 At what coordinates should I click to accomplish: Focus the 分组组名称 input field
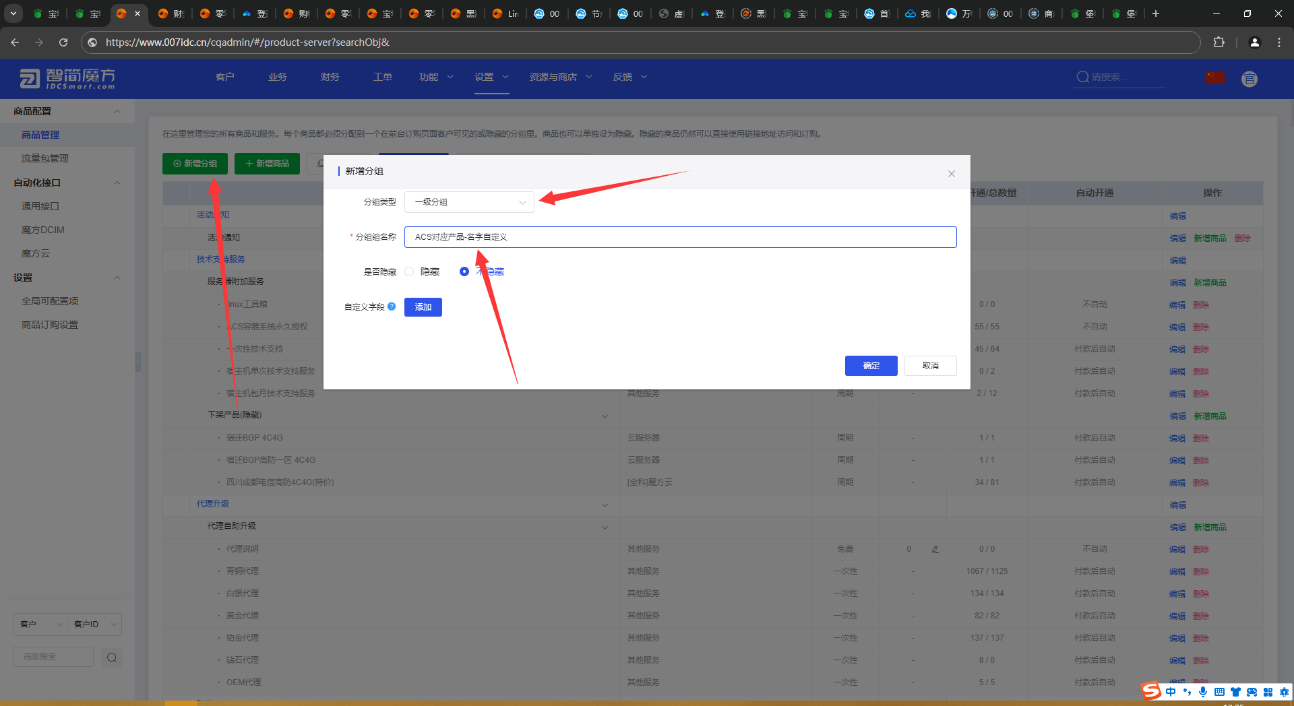681,237
